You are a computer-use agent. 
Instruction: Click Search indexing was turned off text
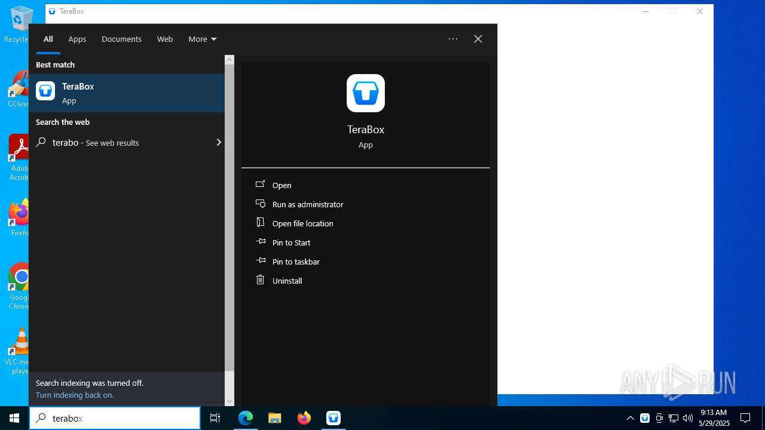90,383
